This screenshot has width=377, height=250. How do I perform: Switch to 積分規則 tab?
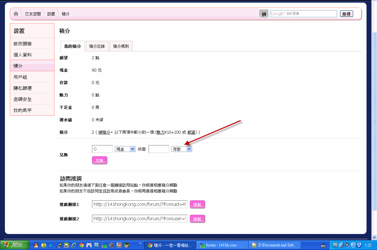121,46
